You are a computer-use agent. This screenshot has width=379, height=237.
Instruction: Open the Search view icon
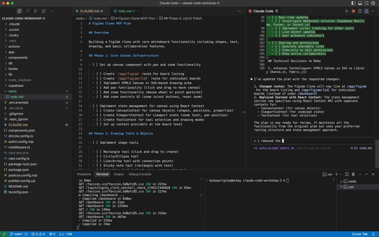(28, 11)
